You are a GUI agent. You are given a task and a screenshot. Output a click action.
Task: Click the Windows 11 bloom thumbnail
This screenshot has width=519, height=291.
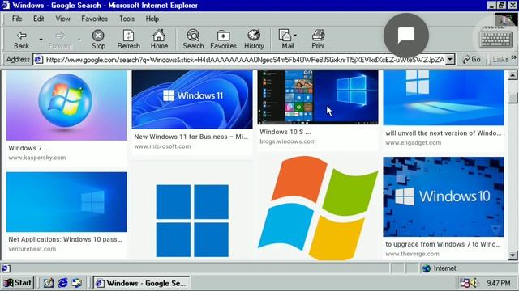click(192, 99)
